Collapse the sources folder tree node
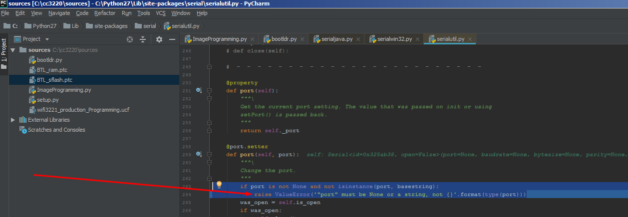The height and width of the screenshot is (217, 628). click(13, 50)
